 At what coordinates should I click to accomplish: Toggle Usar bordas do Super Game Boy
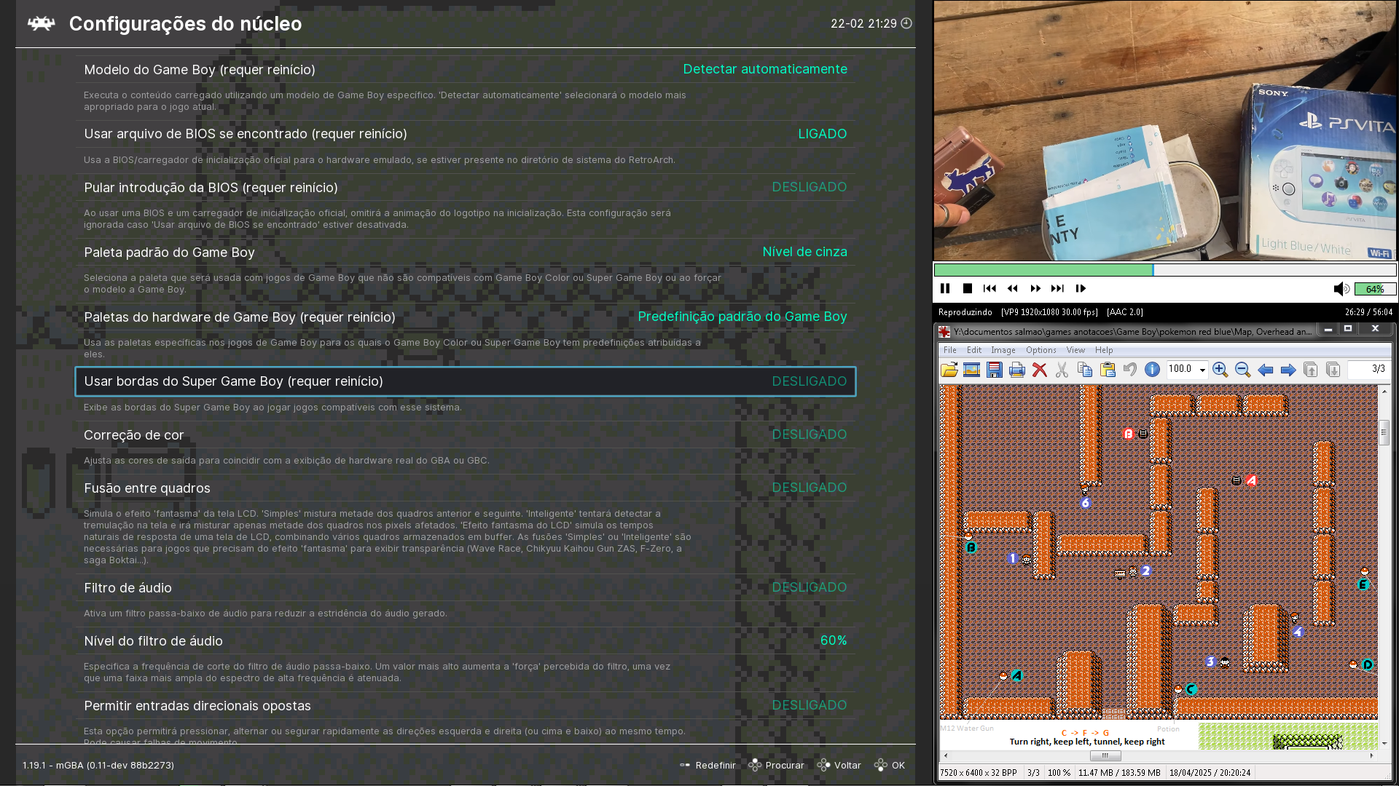pyautogui.click(x=465, y=381)
